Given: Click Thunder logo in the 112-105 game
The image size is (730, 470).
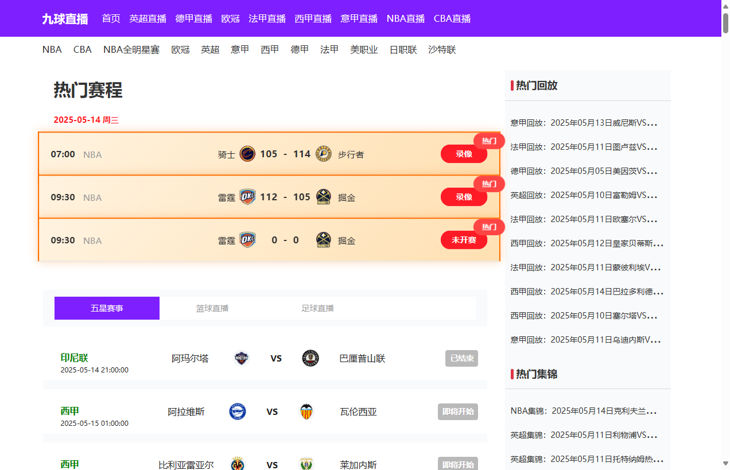Looking at the screenshot, I should (x=247, y=197).
